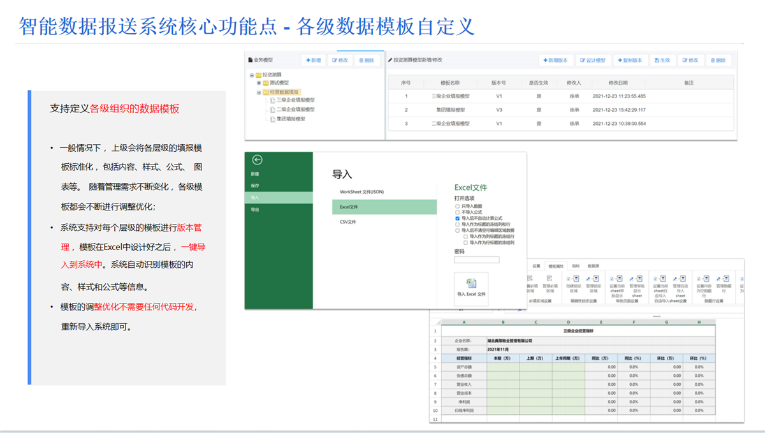Screen dimensions: 765x433
Task: Click row 5 header in spreadsheet
Action: tap(435, 367)
